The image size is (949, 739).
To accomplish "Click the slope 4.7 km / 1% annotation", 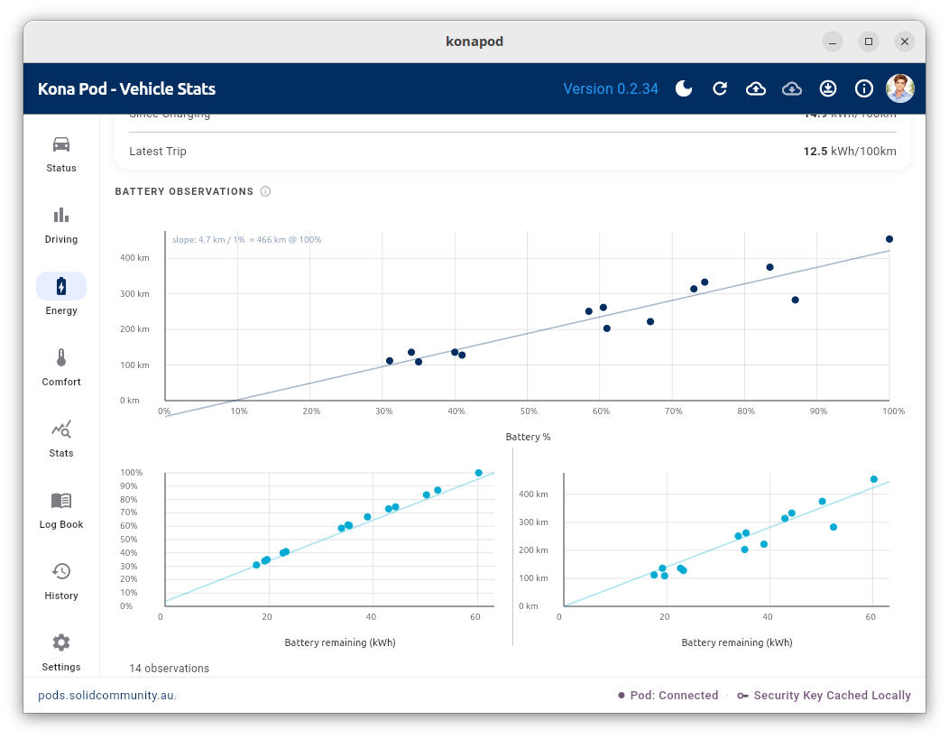I will 246,240.
